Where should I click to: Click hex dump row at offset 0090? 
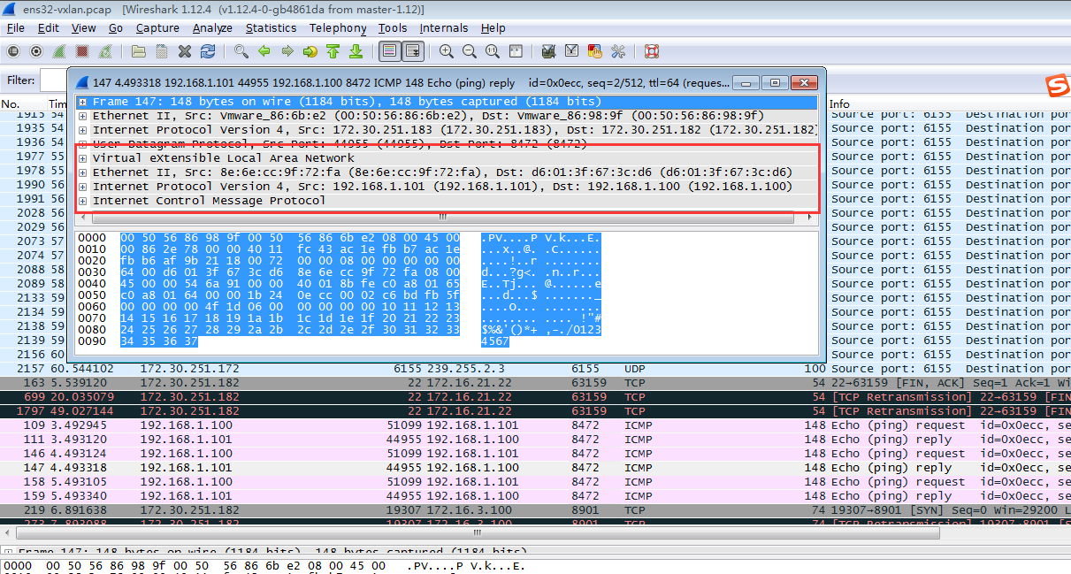click(x=293, y=341)
